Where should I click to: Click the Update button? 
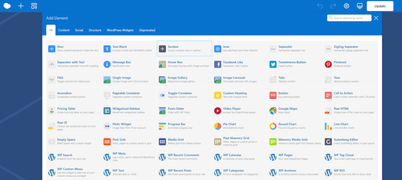pyautogui.click(x=380, y=6)
